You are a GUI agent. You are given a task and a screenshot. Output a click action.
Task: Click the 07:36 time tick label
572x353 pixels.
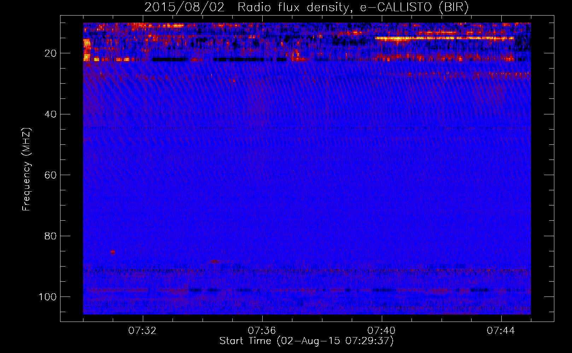coord(262,331)
